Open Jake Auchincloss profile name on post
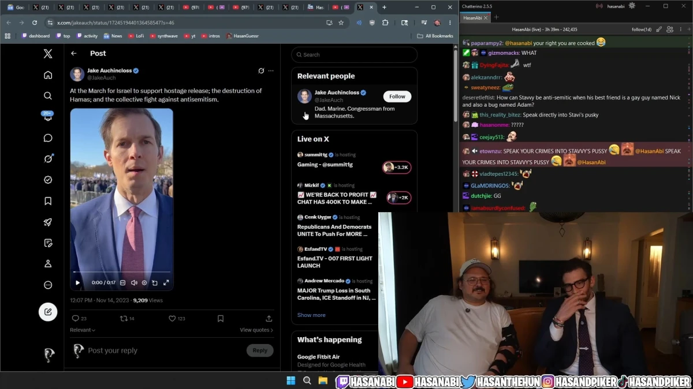The width and height of the screenshot is (693, 389). pos(109,70)
